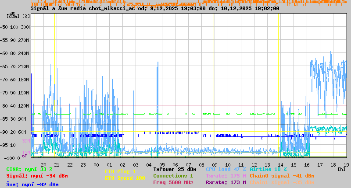Click the '-55' dBm y-axis label

[4, 40]
